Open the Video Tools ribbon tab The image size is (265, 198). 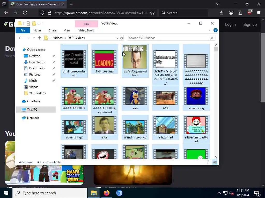click(x=86, y=30)
